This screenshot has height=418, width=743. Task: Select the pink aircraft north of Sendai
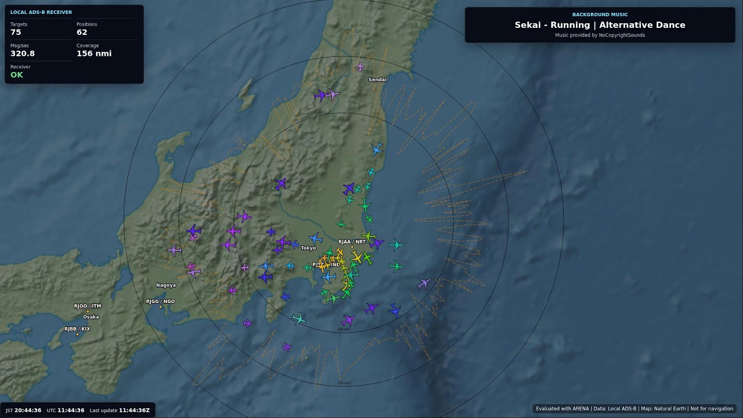[x=360, y=67]
